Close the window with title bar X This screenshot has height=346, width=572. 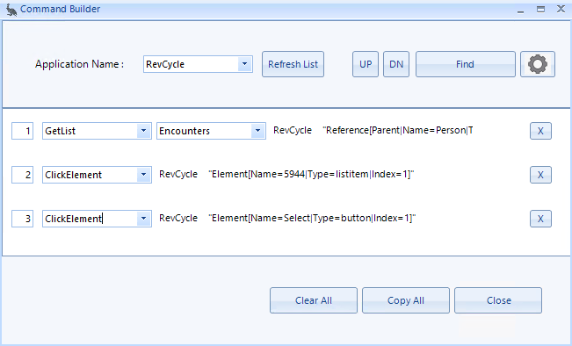pos(561,9)
